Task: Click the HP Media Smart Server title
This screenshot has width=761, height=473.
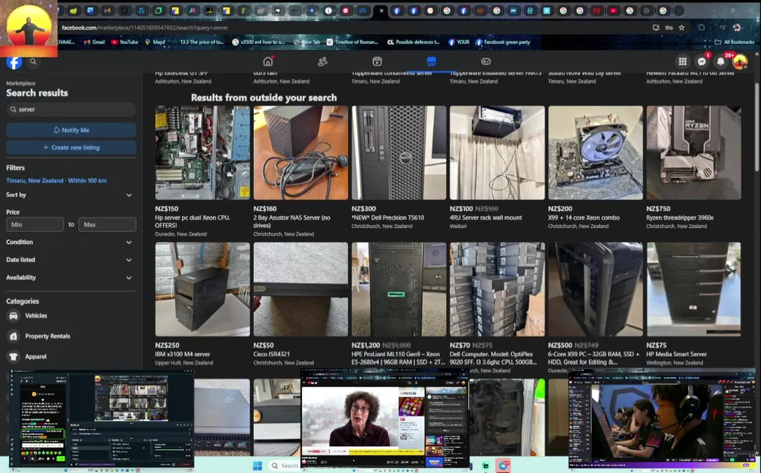Action: pos(676,354)
